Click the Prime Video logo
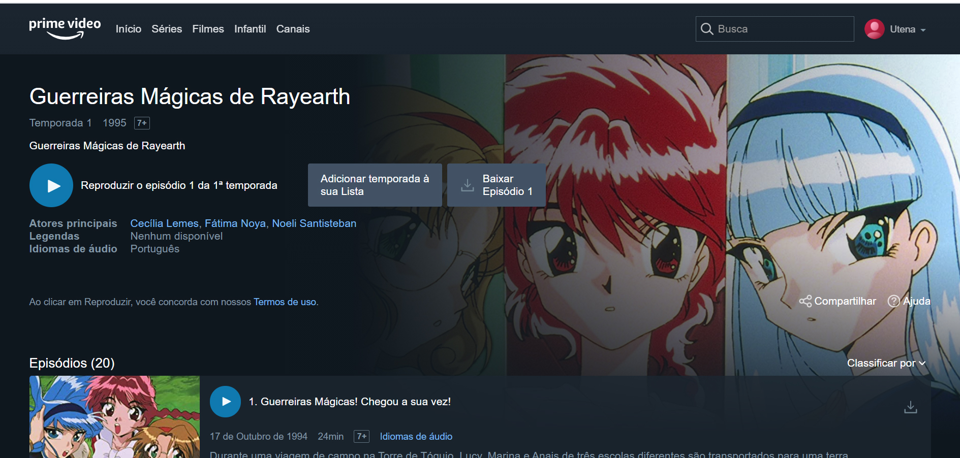 tap(65, 28)
